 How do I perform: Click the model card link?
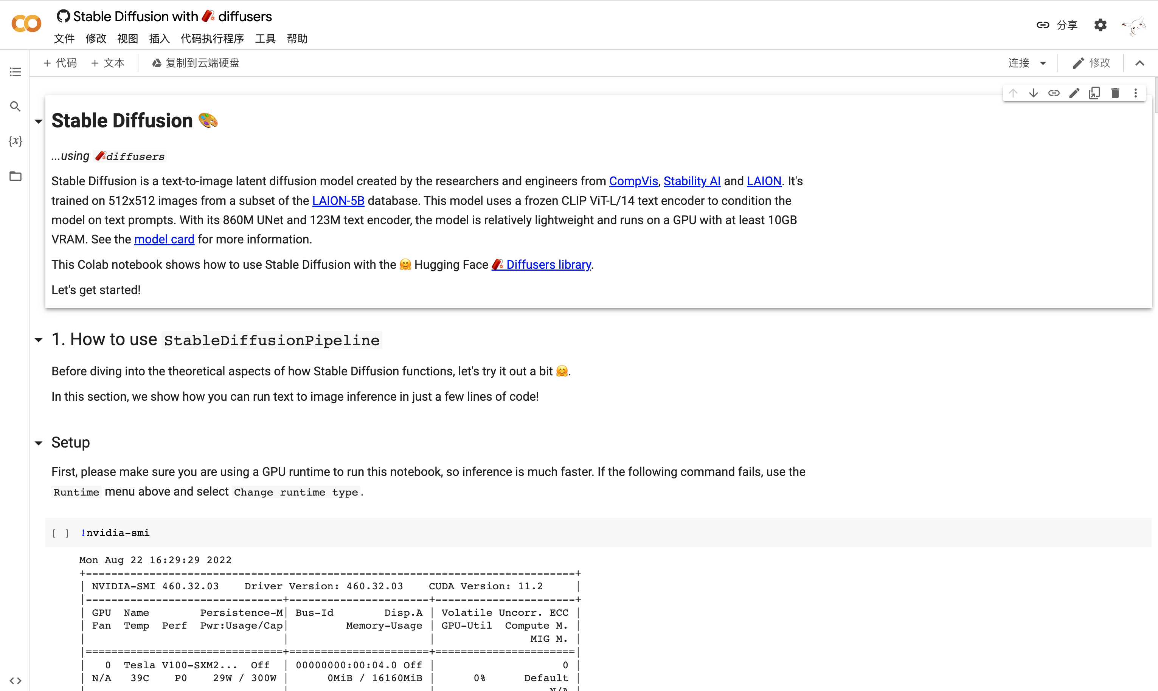pos(164,239)
